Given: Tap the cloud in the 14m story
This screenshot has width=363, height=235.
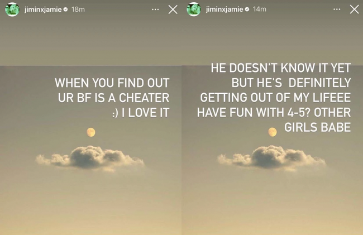Looking at the screenshot, I should [x=271, y=158].
